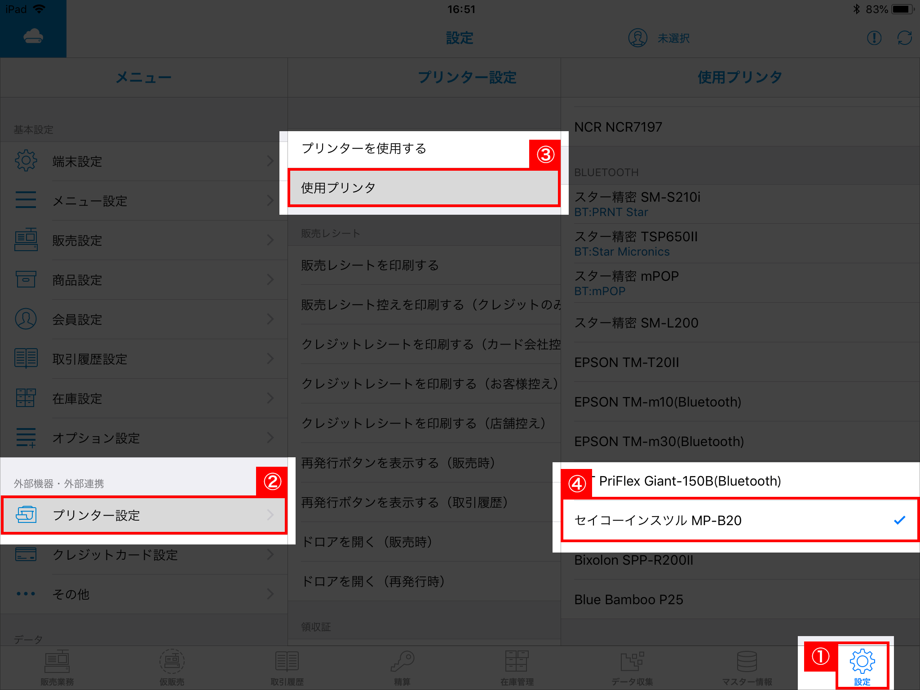
Task: Expand プリンター設定 chevron arrow
Action: coord(270,515)
